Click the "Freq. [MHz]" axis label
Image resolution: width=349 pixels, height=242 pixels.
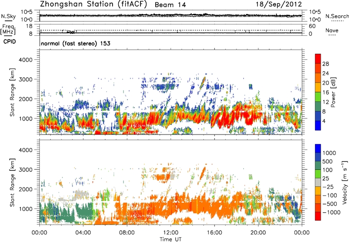pyautogui.click(x=8, y=30)
